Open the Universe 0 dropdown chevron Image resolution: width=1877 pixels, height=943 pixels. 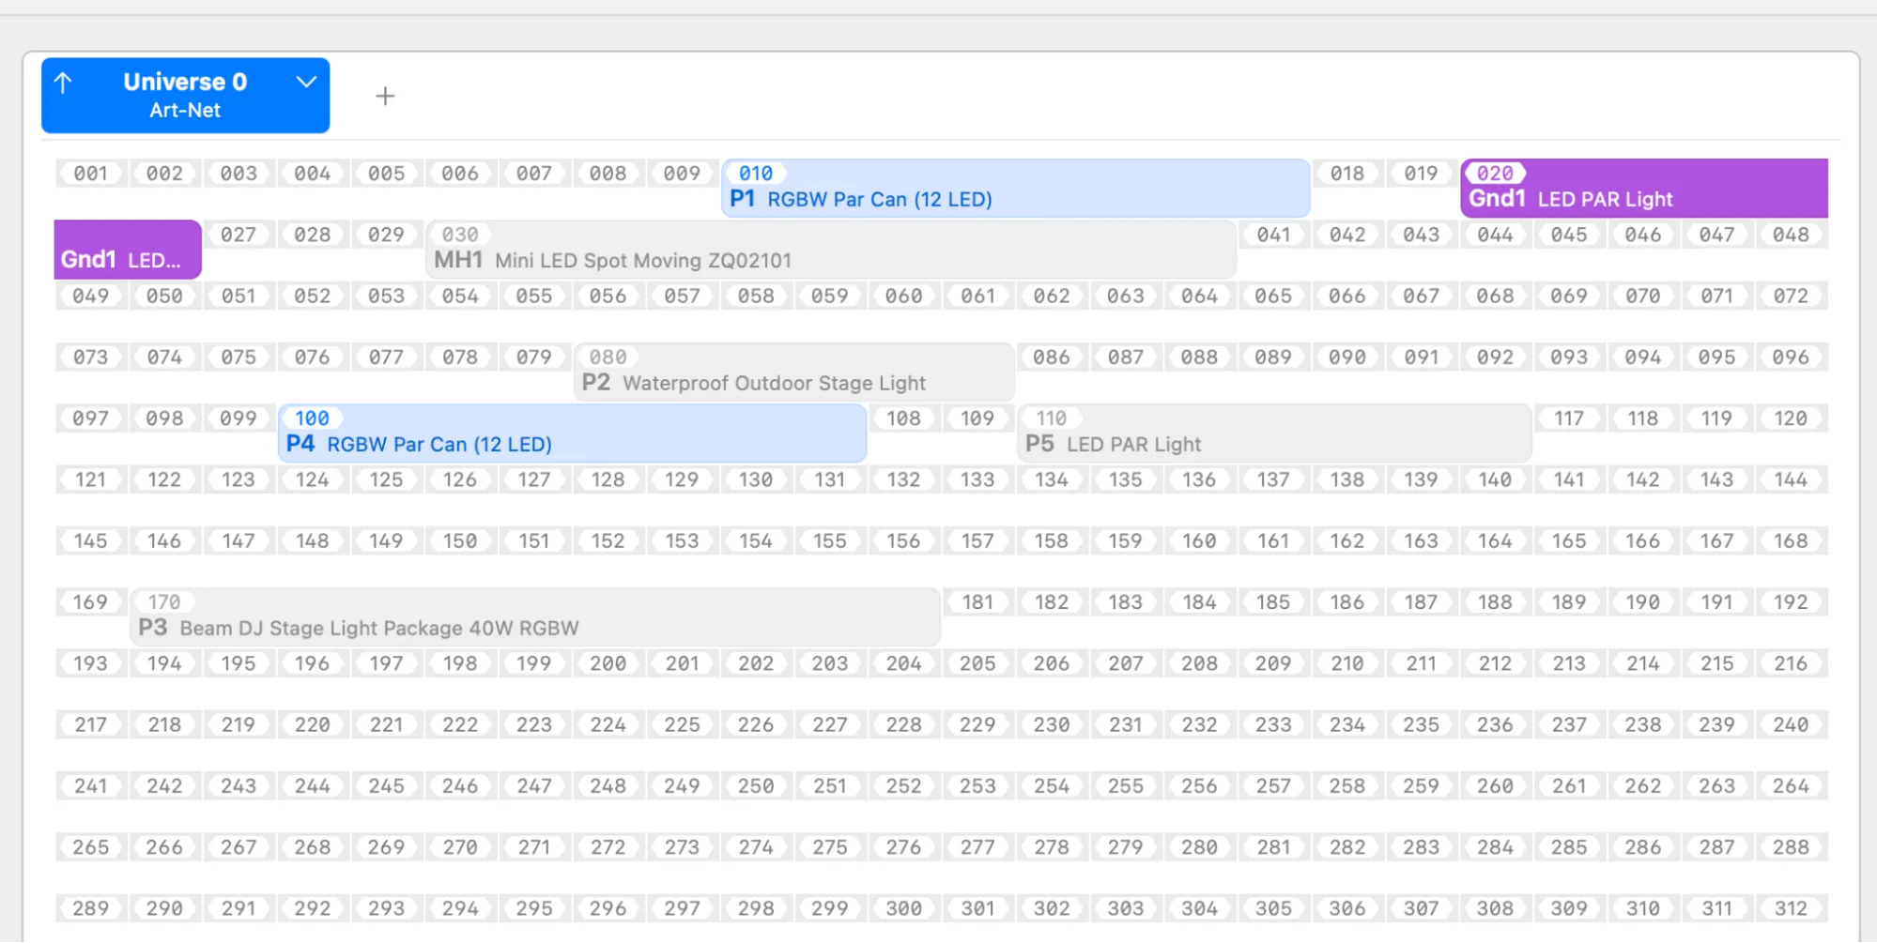point(306,82)
